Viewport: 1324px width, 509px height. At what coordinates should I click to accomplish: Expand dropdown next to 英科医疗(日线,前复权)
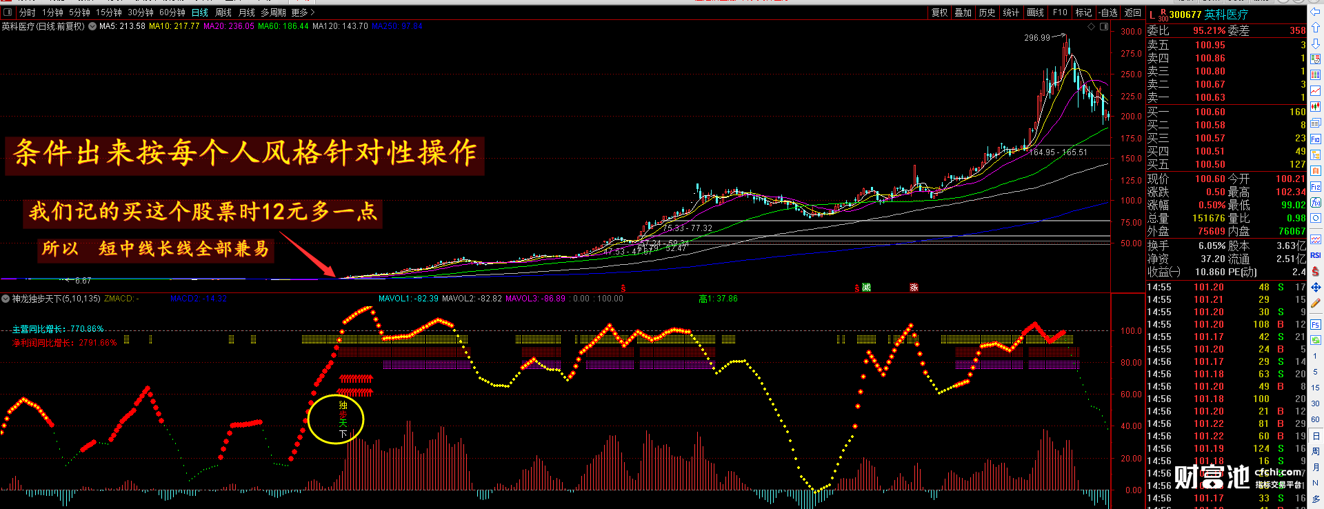coord(92,26)
